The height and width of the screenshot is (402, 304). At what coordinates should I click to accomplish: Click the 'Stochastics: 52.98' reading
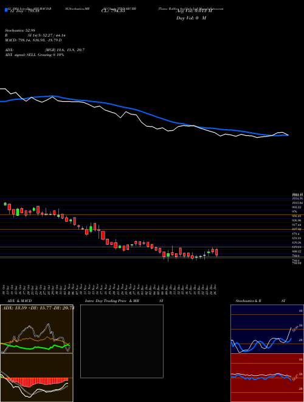pos(20,30)
